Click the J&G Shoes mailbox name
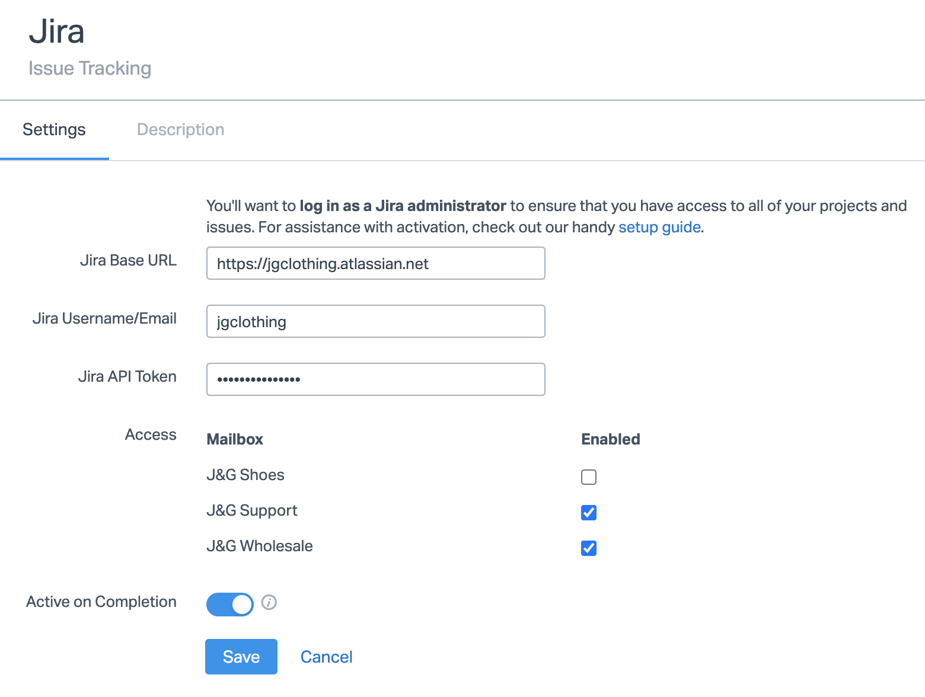Image resolution: width=925 pixels, height=697 pixels. (245, 475)
